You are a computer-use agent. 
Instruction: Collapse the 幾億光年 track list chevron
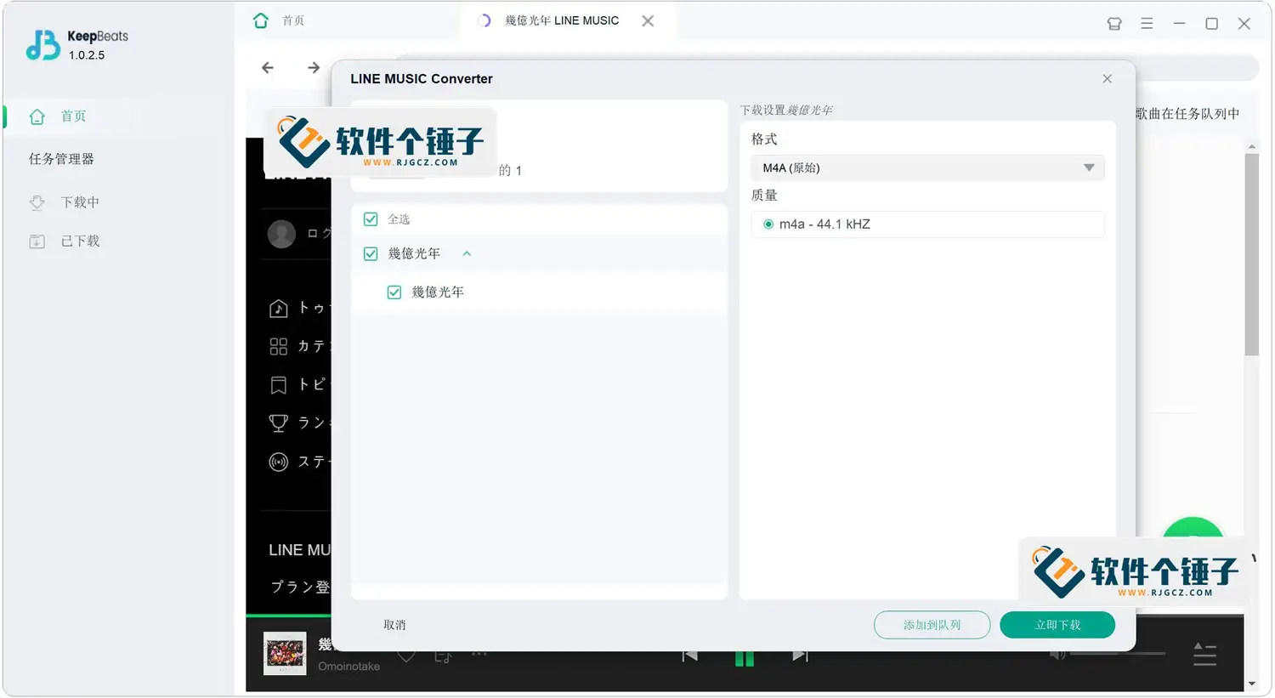[x=466, y=253]
